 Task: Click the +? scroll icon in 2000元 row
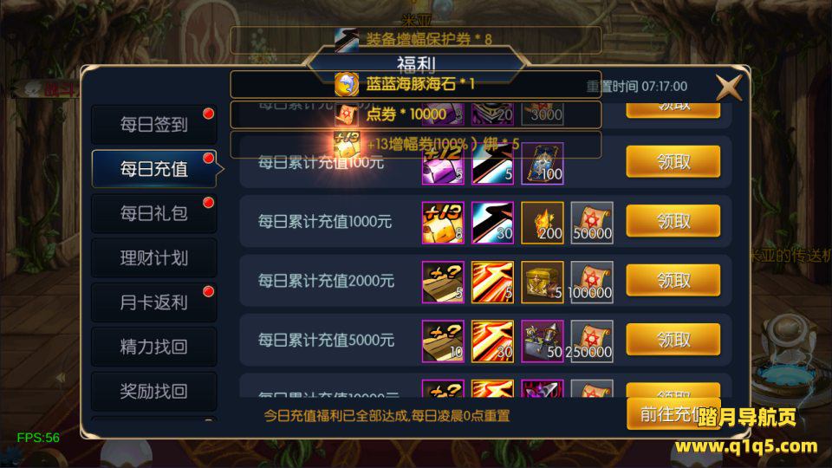point(443,283)
